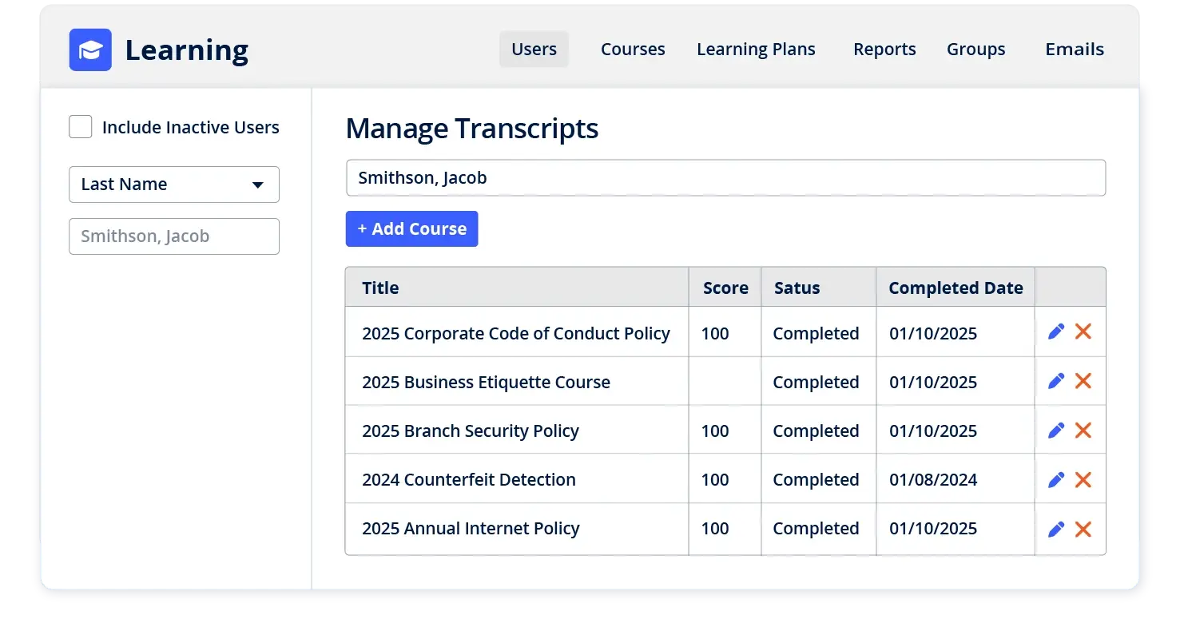Image resolution: width=1184 pixels, height=635 pixels.
Task: Edit the 2025 Corporate Code of Conduct Policy entry
Action: (x=1056, y=331)
